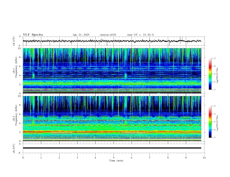The image size is (230, 177).
Task: Click time axis tick label "8"
Action: click(x=168, y=158)
